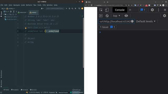168x94 pixels.
Task: Click the Chrome address bar URL
Action: [110, 5]
